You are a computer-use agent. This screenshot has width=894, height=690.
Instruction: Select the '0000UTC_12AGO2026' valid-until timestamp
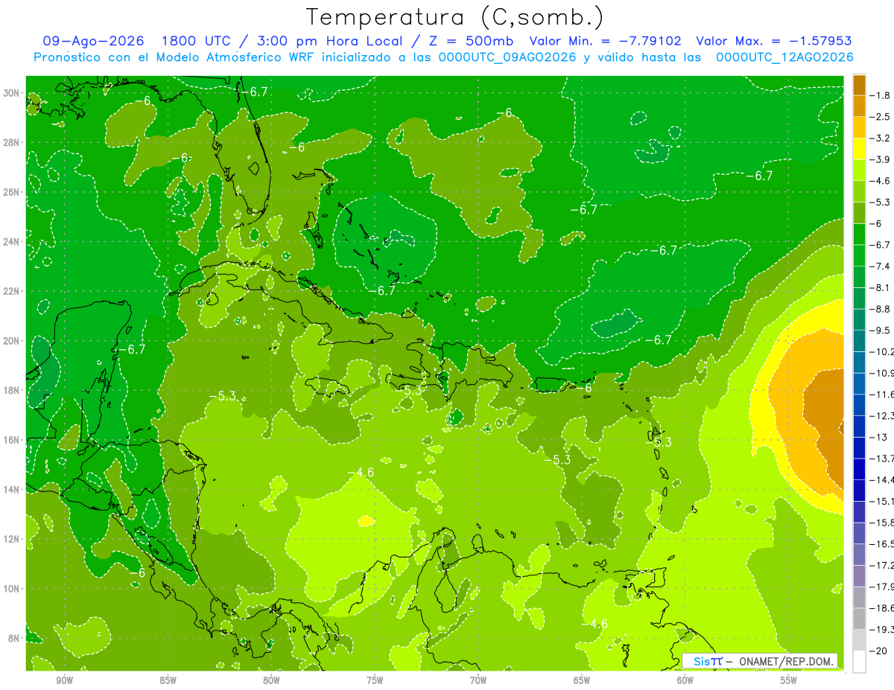click(x=784, y=57)
